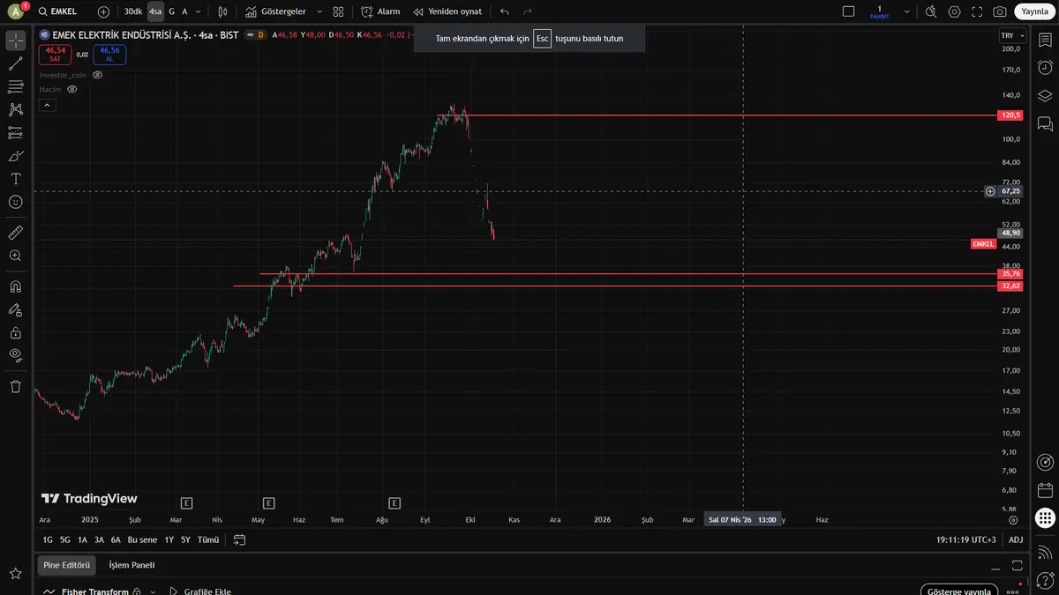1059x595 pixels.
Task: Select the 4sa timeframe
Action: click(x=155, y=11)
